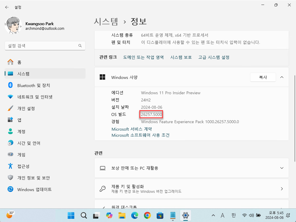Click the settings page vertical scrollbar
Image resolution: width=296 pixels, height=222 pixels.
click(x=295, y=118)
